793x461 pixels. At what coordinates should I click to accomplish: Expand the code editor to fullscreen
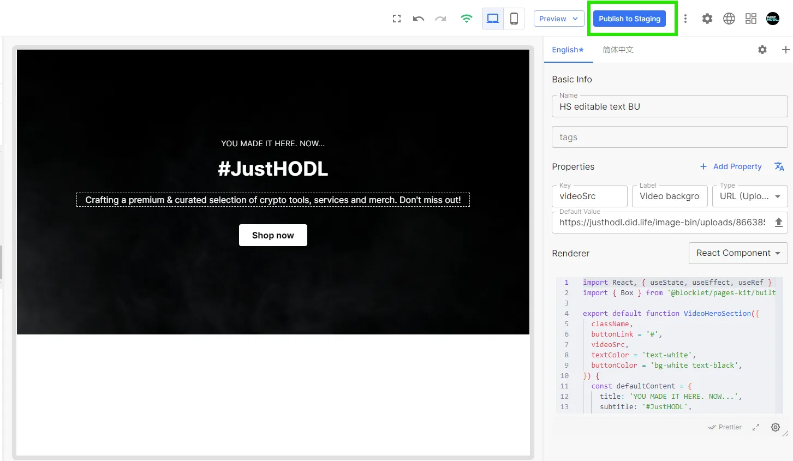pyautogui.click(x=756, y=427)
